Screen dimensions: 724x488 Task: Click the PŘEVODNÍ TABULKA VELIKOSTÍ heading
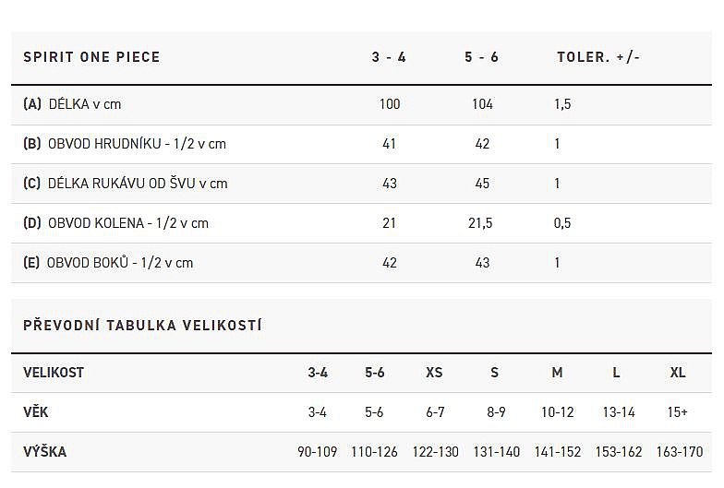coord(142,326)
